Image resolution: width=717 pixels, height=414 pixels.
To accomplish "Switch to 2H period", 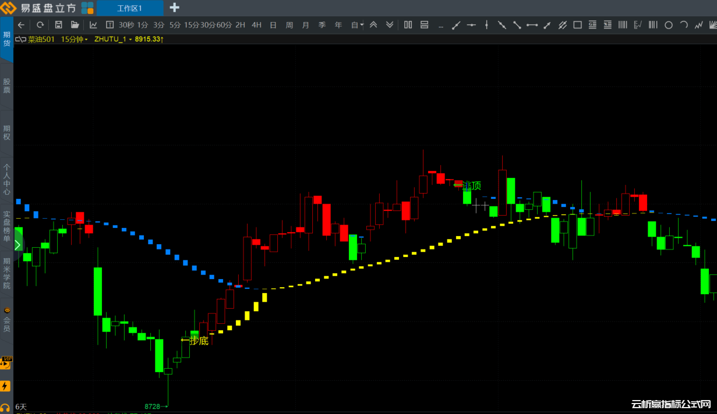I will coord(241,25).
